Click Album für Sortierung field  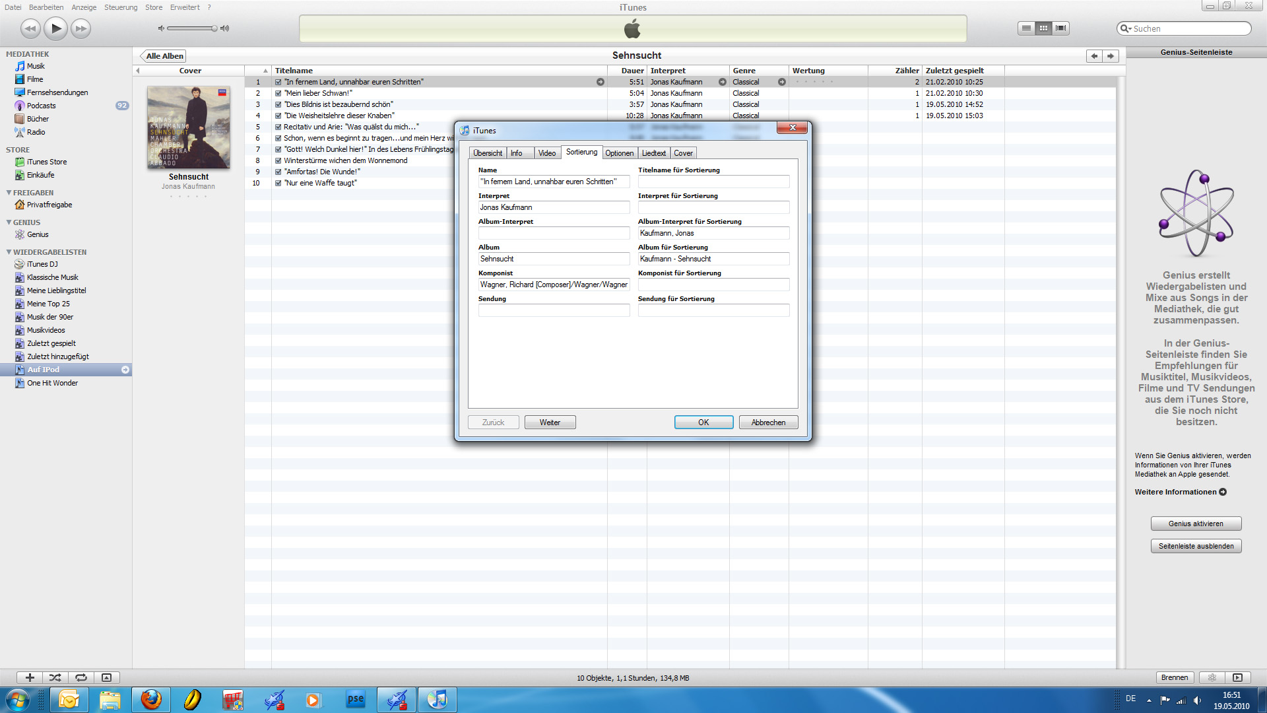tap(713, 259)
